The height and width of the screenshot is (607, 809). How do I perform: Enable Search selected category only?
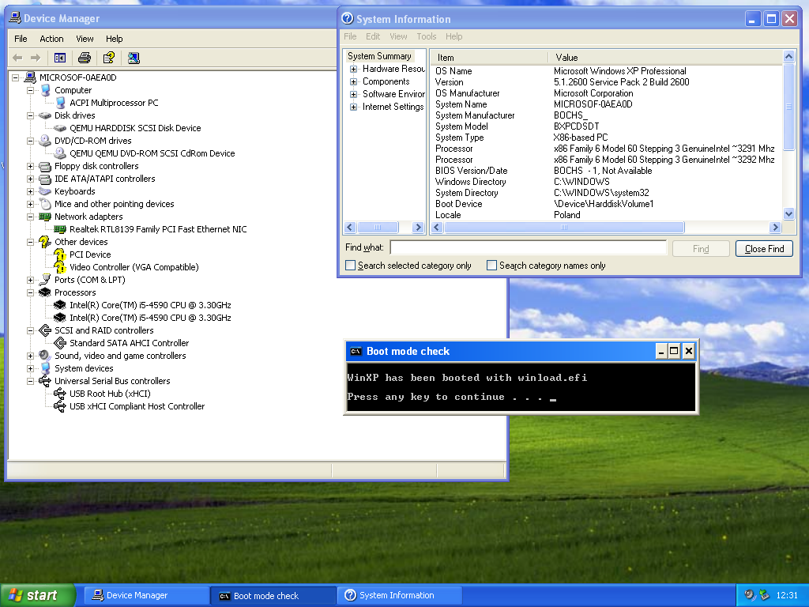(x=351, y=265)
